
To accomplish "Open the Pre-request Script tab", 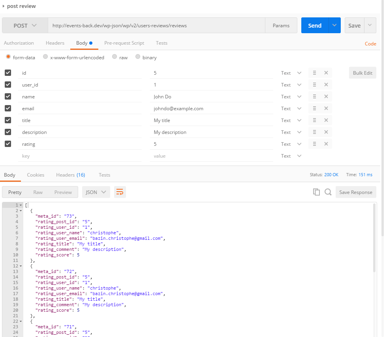I will (x=124, y=43).
